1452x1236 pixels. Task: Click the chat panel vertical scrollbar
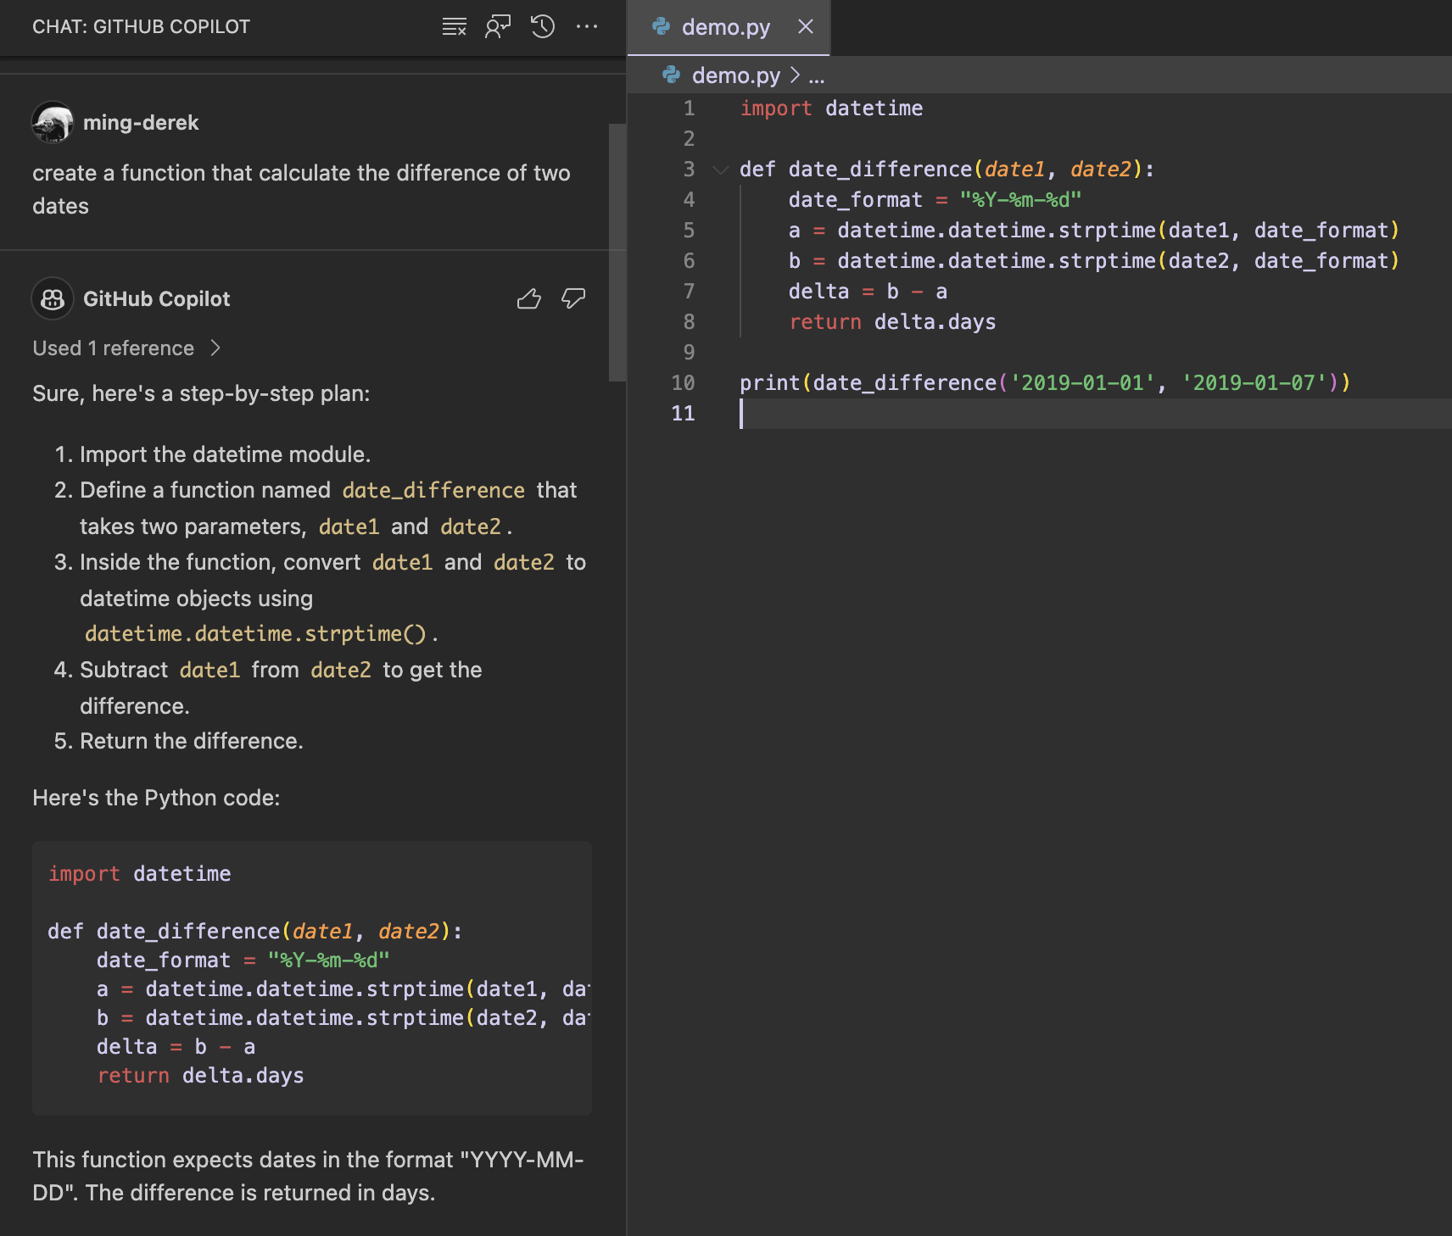coord(617,253)
